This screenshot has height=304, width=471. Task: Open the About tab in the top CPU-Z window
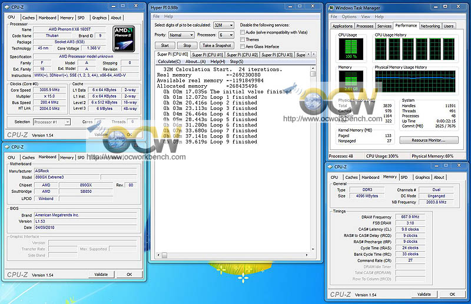point(116,18)
